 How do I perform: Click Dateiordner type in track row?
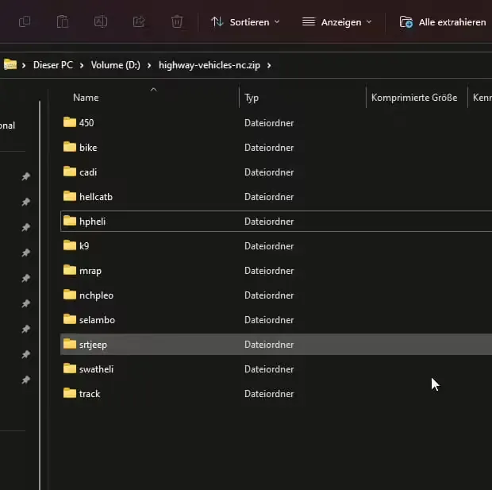[269, 394]
